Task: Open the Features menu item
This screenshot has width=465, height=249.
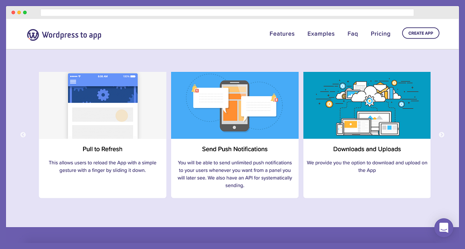Action: click(x=282, y=34)
